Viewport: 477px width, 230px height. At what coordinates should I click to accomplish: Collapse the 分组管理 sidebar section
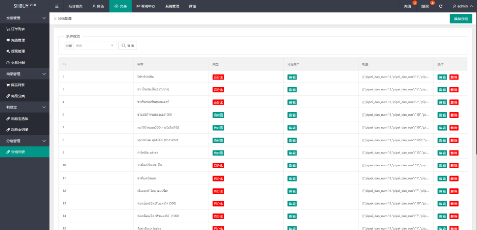[x=25, y=141]
